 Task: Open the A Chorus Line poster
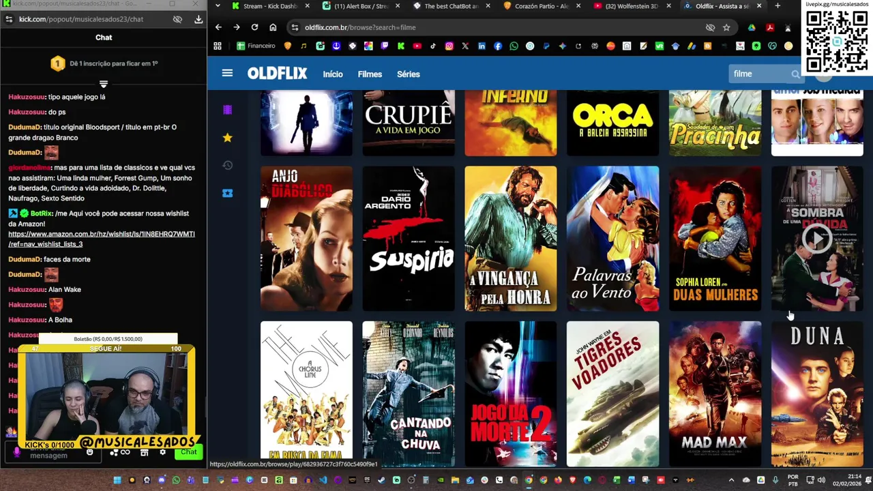tap(306, 393)
